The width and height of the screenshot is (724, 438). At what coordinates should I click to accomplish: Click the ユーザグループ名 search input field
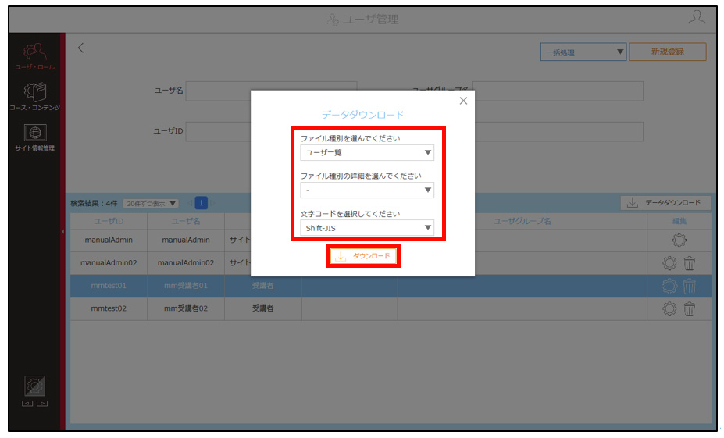[x=558, y=91]
